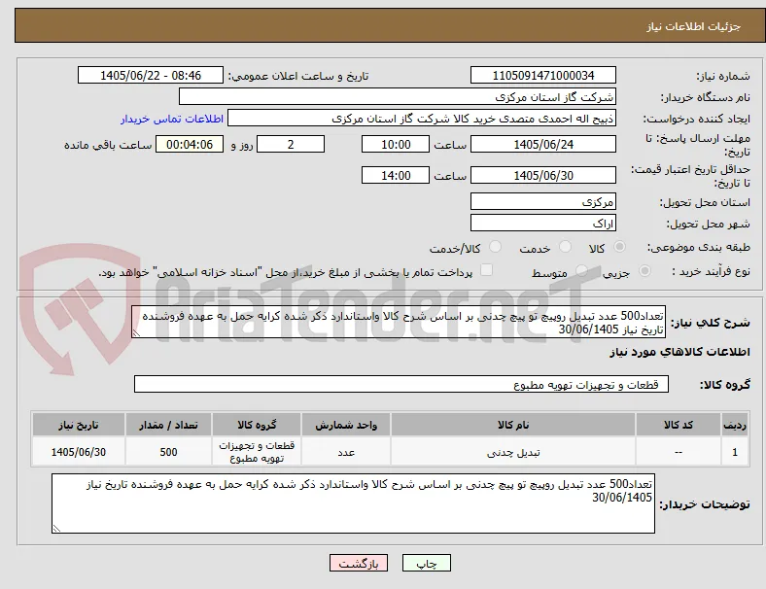The height and width of the screenshot is (589, 766).
Task: Click the چاپ print button
Action: click(x=427, y=563)
